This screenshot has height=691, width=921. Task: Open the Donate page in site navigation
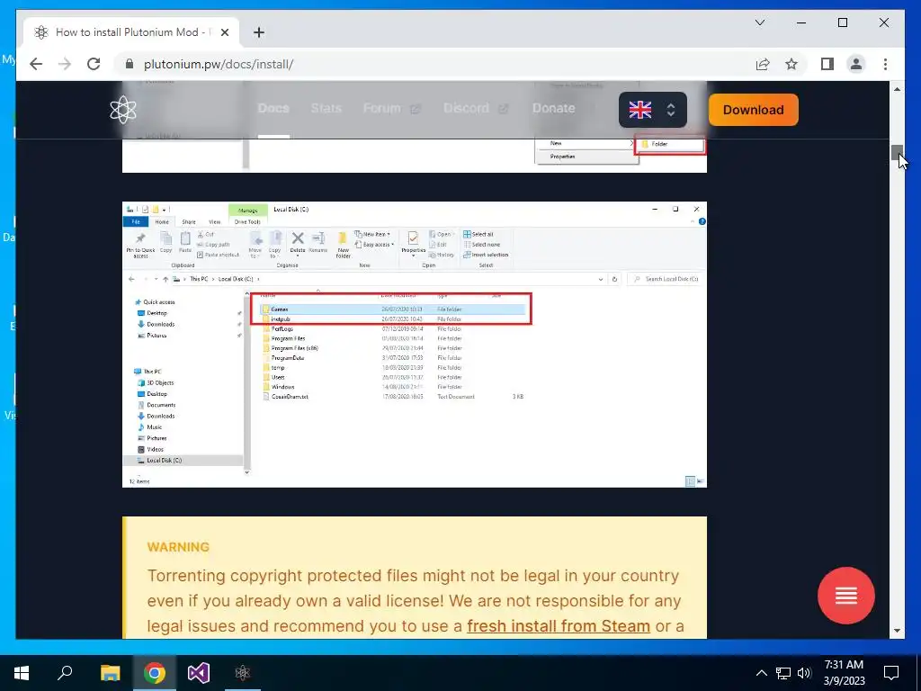click(x=553, y=108)
